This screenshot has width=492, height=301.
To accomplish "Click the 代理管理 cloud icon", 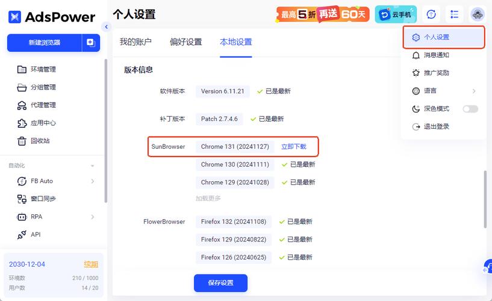I will [x=22, y=105].
